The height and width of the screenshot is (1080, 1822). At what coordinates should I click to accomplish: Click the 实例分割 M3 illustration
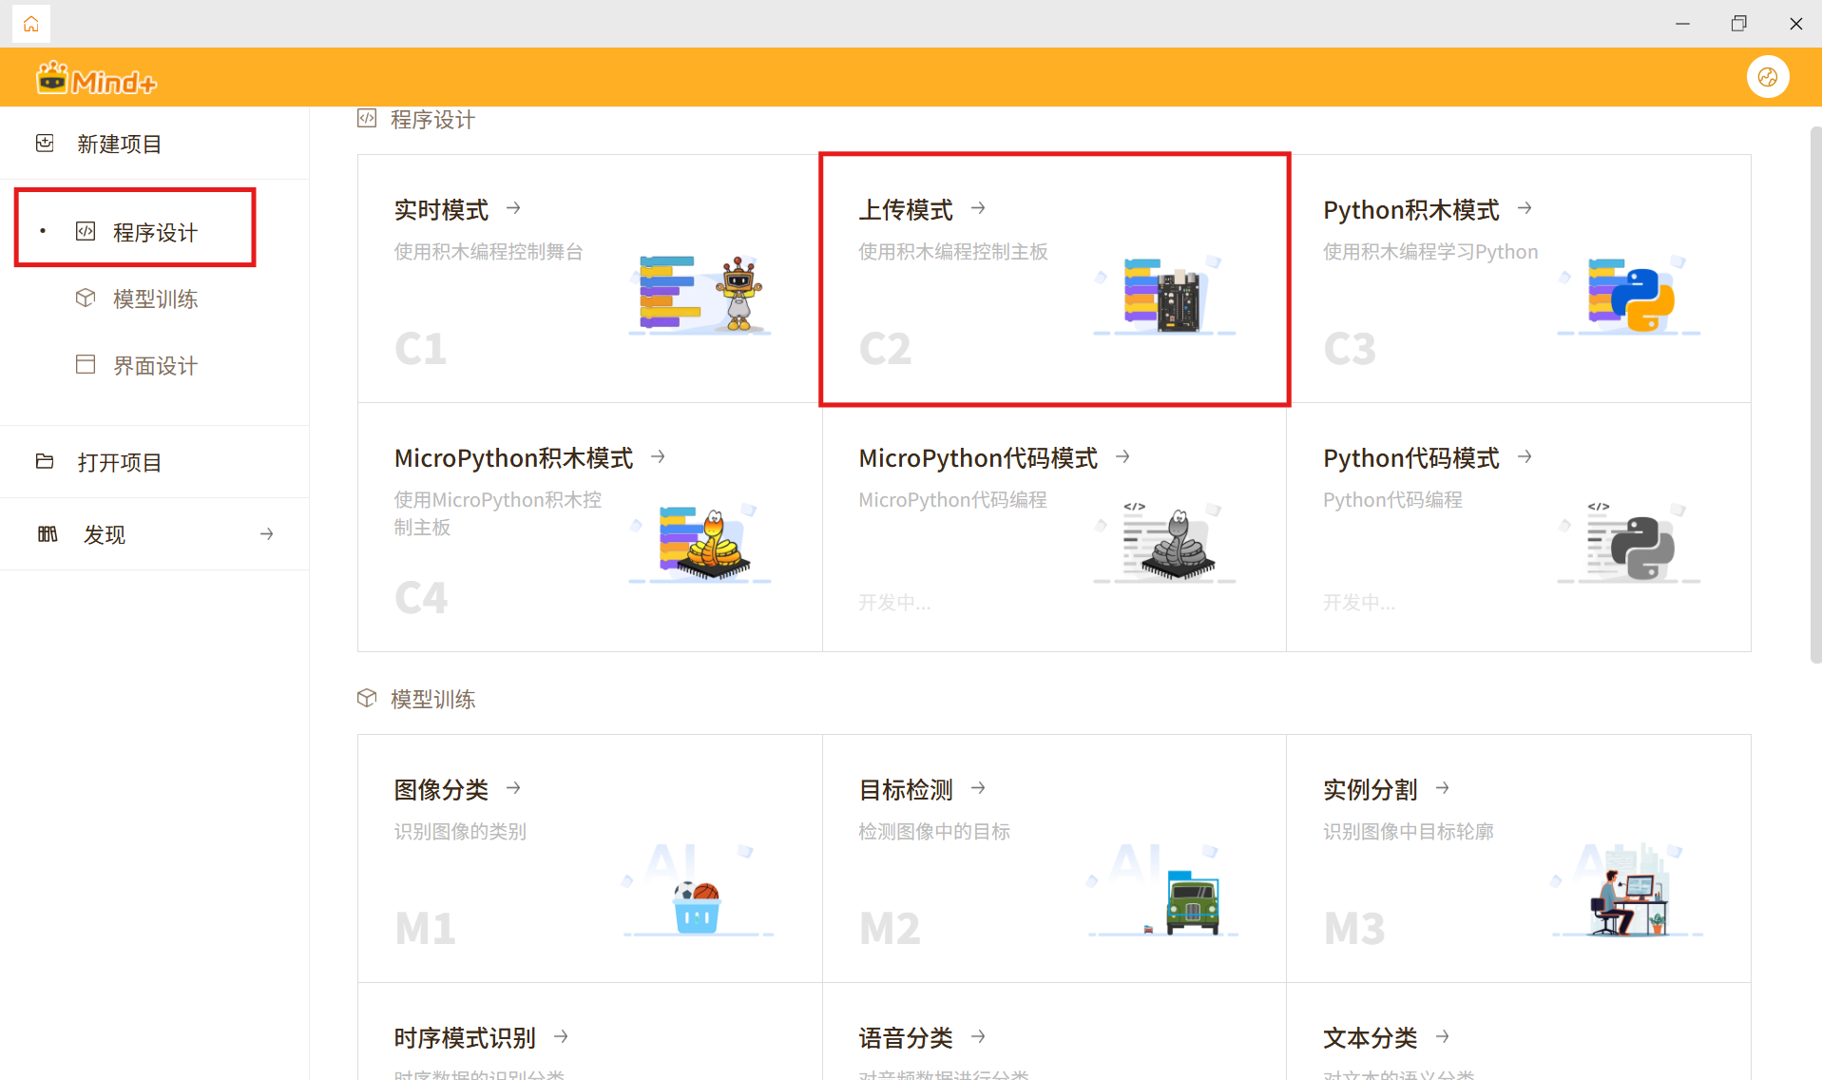point(1627,892)
